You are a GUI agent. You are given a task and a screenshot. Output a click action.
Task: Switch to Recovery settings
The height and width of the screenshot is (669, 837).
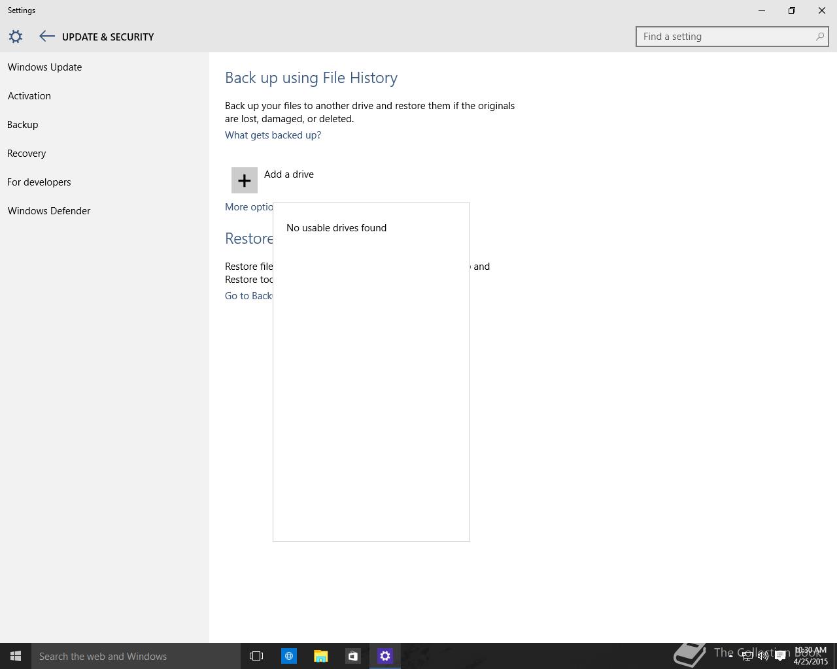27,154
